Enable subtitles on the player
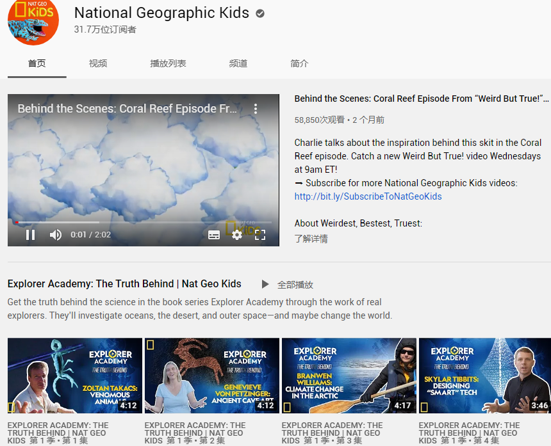 click(x=213, y=235)
